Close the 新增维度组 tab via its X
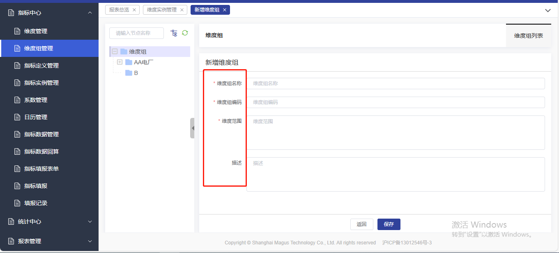This screenshot has width=559, height=253. (x=225, y=10)
